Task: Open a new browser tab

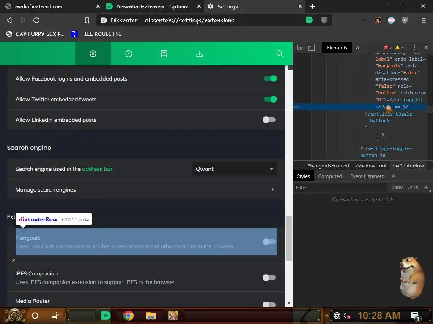Action: pyautogui.click(x=312, y=6)
